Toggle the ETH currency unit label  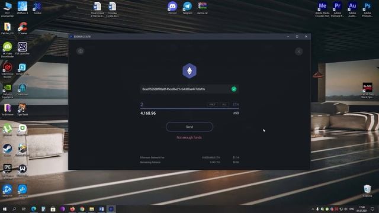pos(236,104)
